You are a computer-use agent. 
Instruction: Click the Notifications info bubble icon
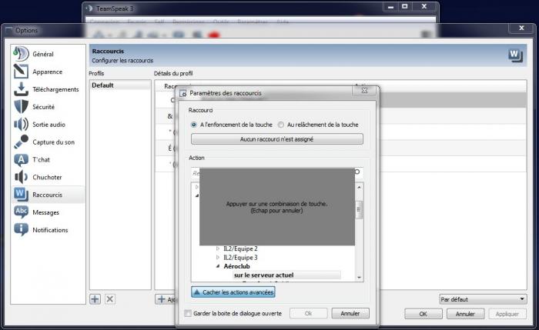[x=21, y=229]
